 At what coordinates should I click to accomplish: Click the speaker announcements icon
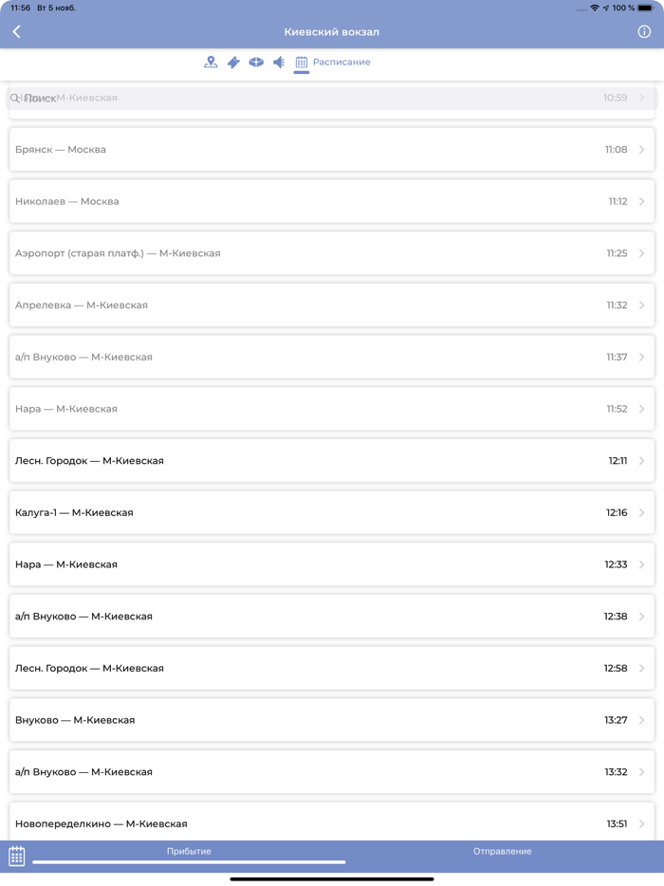pos(277,62)
